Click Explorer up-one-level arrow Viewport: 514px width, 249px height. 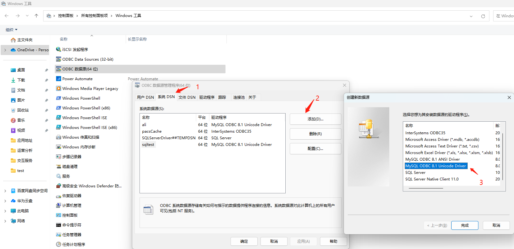[x=36, y=16]
